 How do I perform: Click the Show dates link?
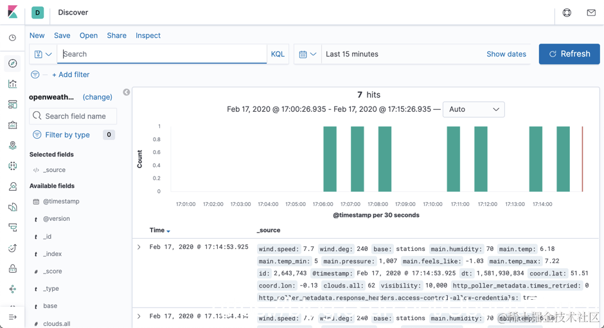point(506,55)
